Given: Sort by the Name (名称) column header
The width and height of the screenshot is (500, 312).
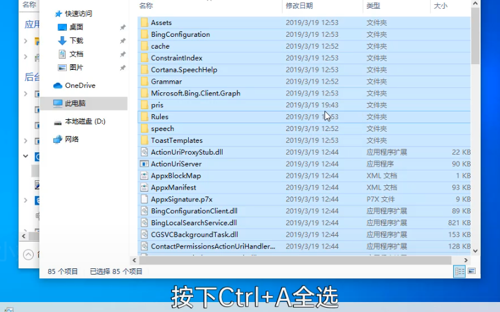Looking at the screenshot, I should (146, 6).
